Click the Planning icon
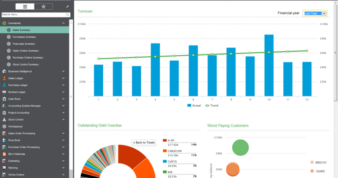 pos(4,168)
